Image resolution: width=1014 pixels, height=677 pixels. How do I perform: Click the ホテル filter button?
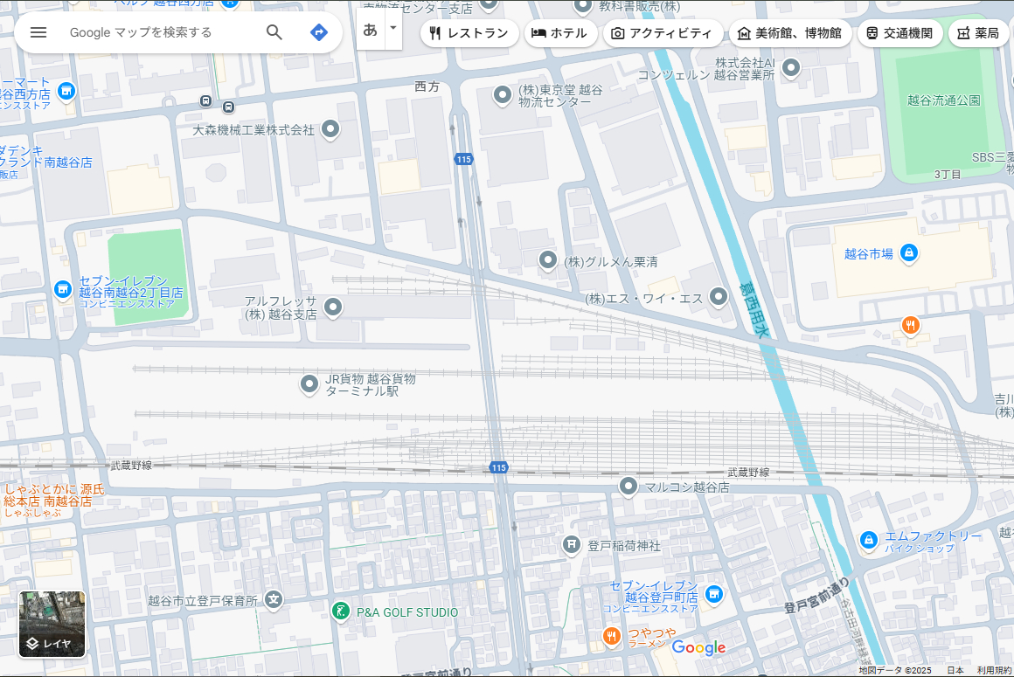560,33
